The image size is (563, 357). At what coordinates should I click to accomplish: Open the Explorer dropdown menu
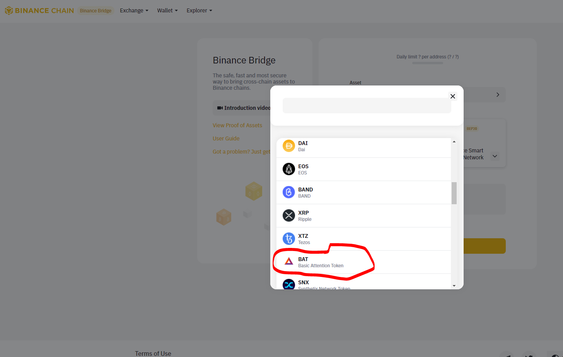200,10
